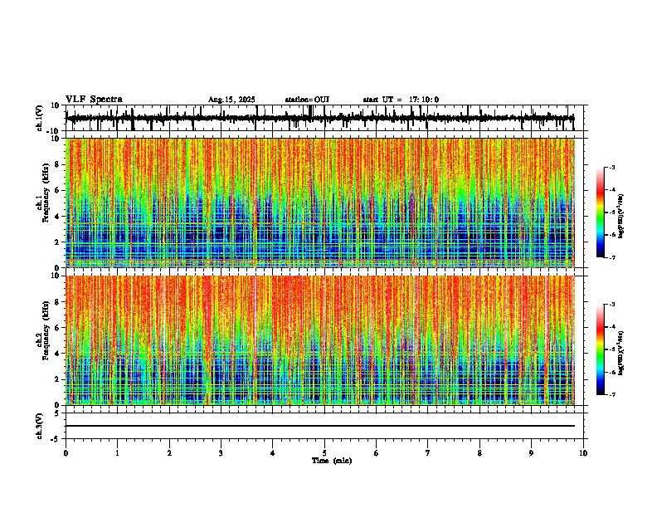Click the "ch.3(V)" axis label
Screen dimensions: 657x508
tap(40, 426)
